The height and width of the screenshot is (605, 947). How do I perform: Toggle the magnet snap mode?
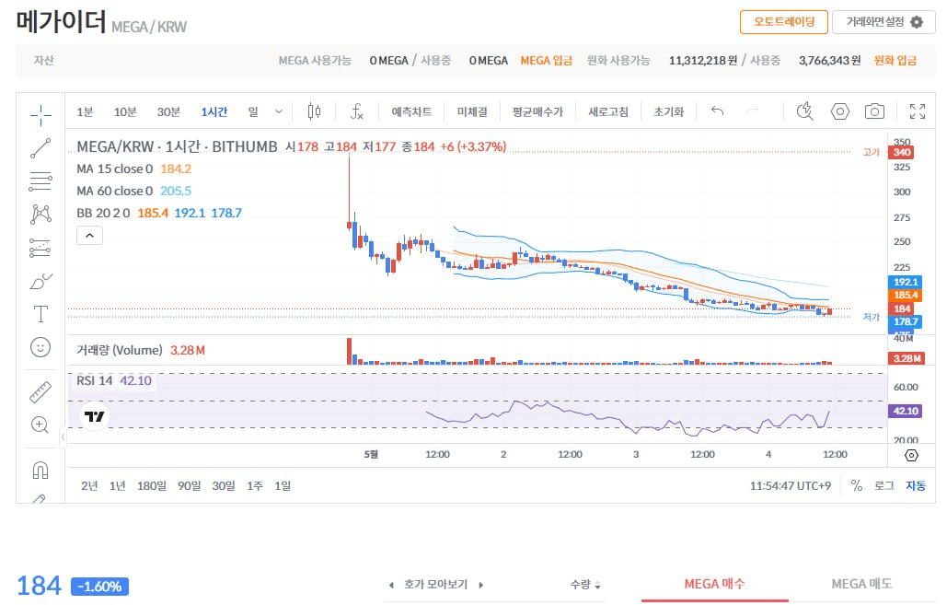point(40,471)
